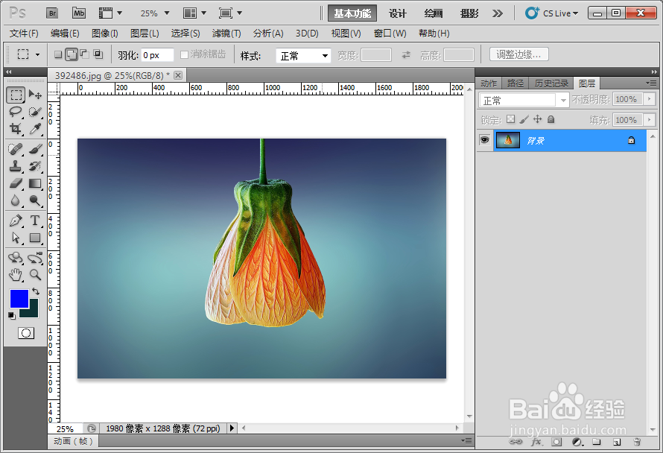The image size is (663, 453).
Task: Select the Clone Stamp tool
Action: pyautogui.click(x=16, y=166)
